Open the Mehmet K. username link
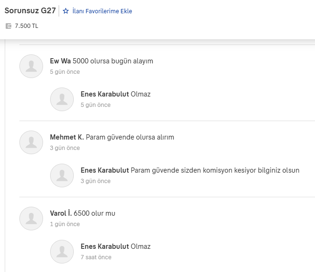The width and height of the screenshot is (315, 272). pos(67,137)
